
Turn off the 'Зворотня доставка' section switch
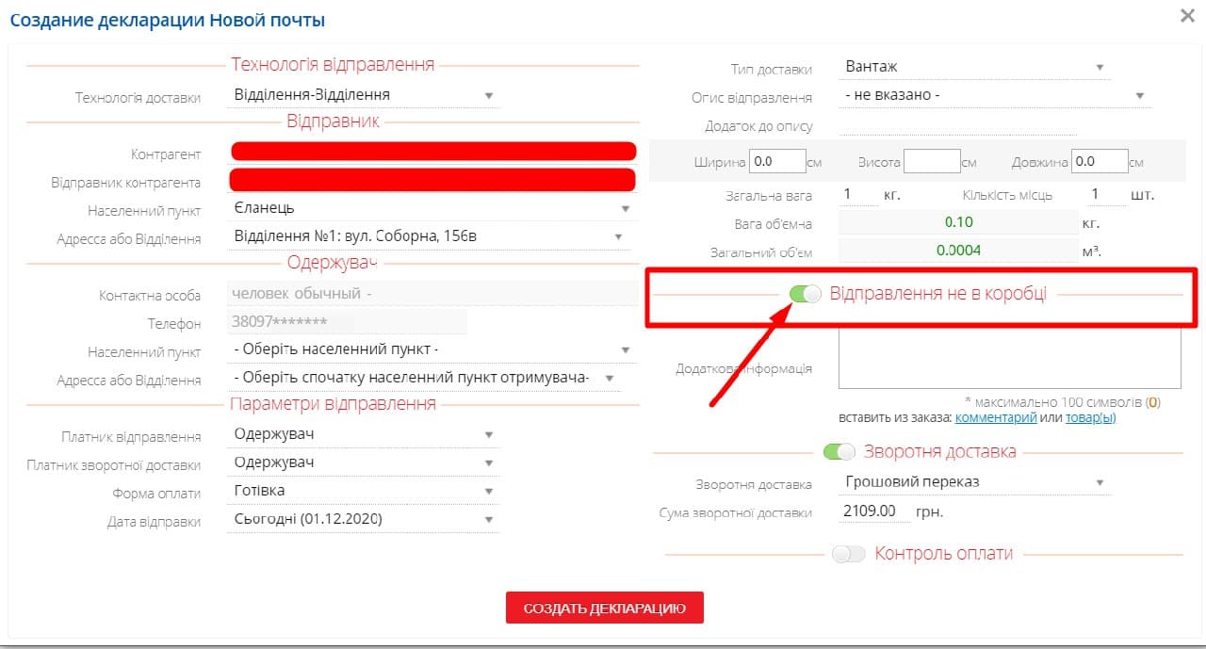pos(839,451)
